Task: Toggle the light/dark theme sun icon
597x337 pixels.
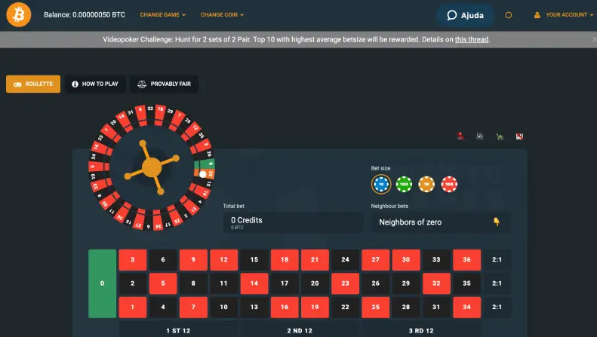Action: [509, 15]
